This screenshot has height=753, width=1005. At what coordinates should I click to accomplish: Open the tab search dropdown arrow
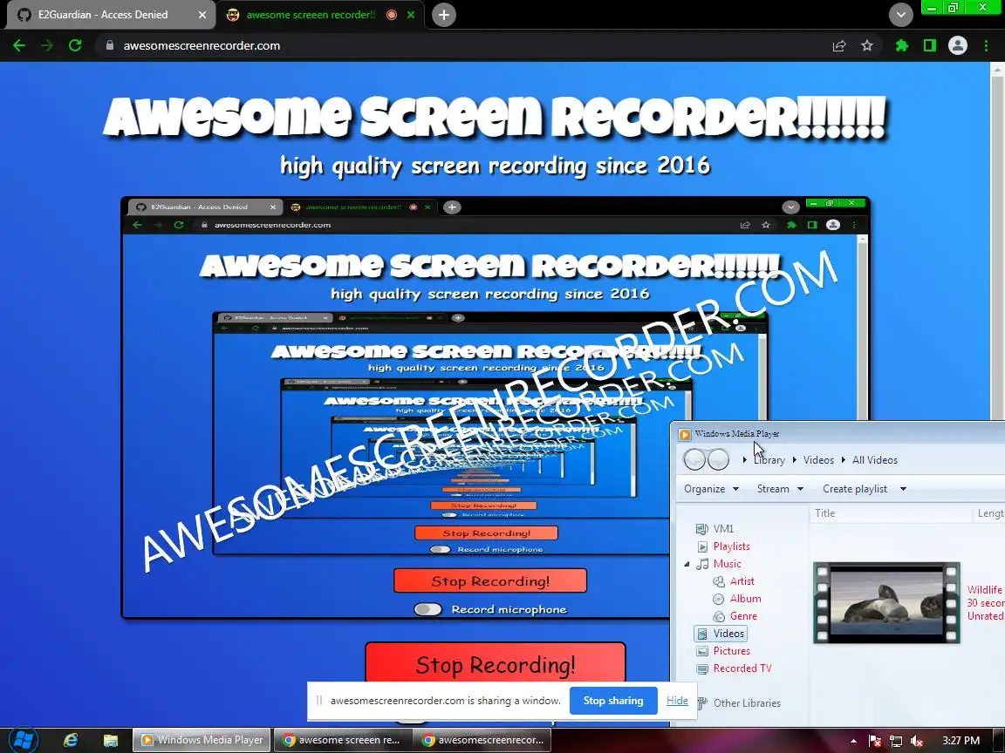pos(900,15)
